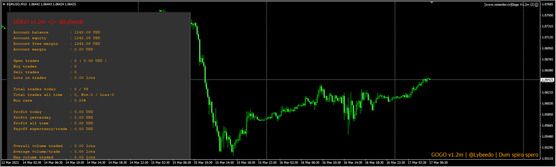
Task: Select the 'Profit all time' row label
Action: pyautogui.click(x=31, y=123)
